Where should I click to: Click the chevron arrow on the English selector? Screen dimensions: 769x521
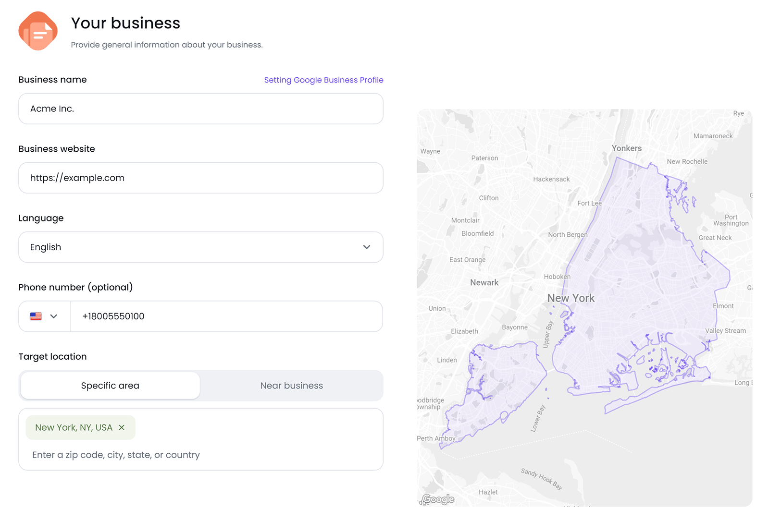366,247
